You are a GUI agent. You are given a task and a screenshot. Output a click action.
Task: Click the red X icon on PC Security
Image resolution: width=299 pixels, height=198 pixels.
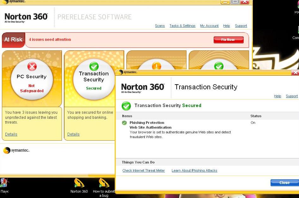32,67
